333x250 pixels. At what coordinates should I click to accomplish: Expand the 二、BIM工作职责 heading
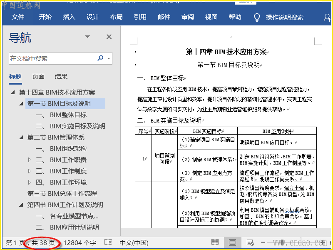pyautogui.click(x=29, y=160)
